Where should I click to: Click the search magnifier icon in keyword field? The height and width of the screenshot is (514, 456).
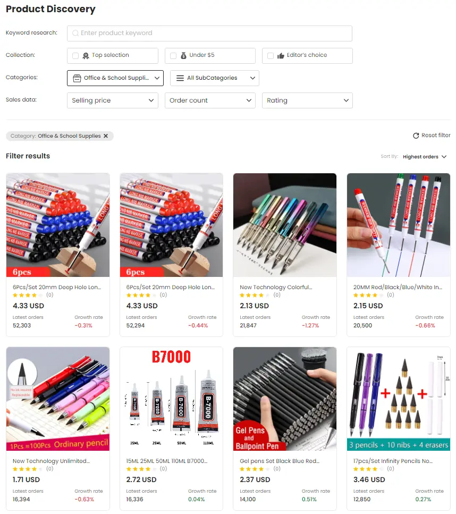[75, 33]
